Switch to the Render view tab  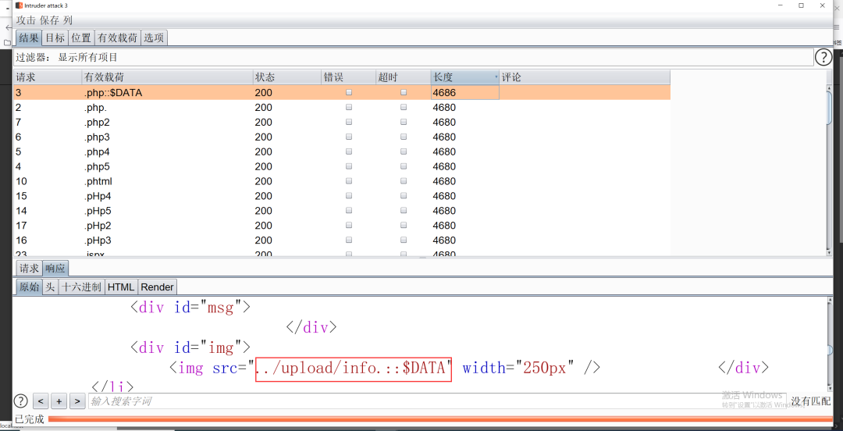pyautogui.click(x=157, y=287)
